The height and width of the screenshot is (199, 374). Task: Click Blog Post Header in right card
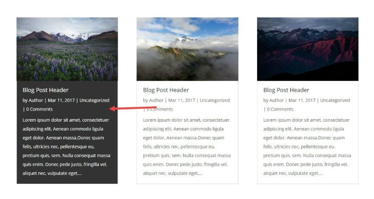tap(286, 90)
